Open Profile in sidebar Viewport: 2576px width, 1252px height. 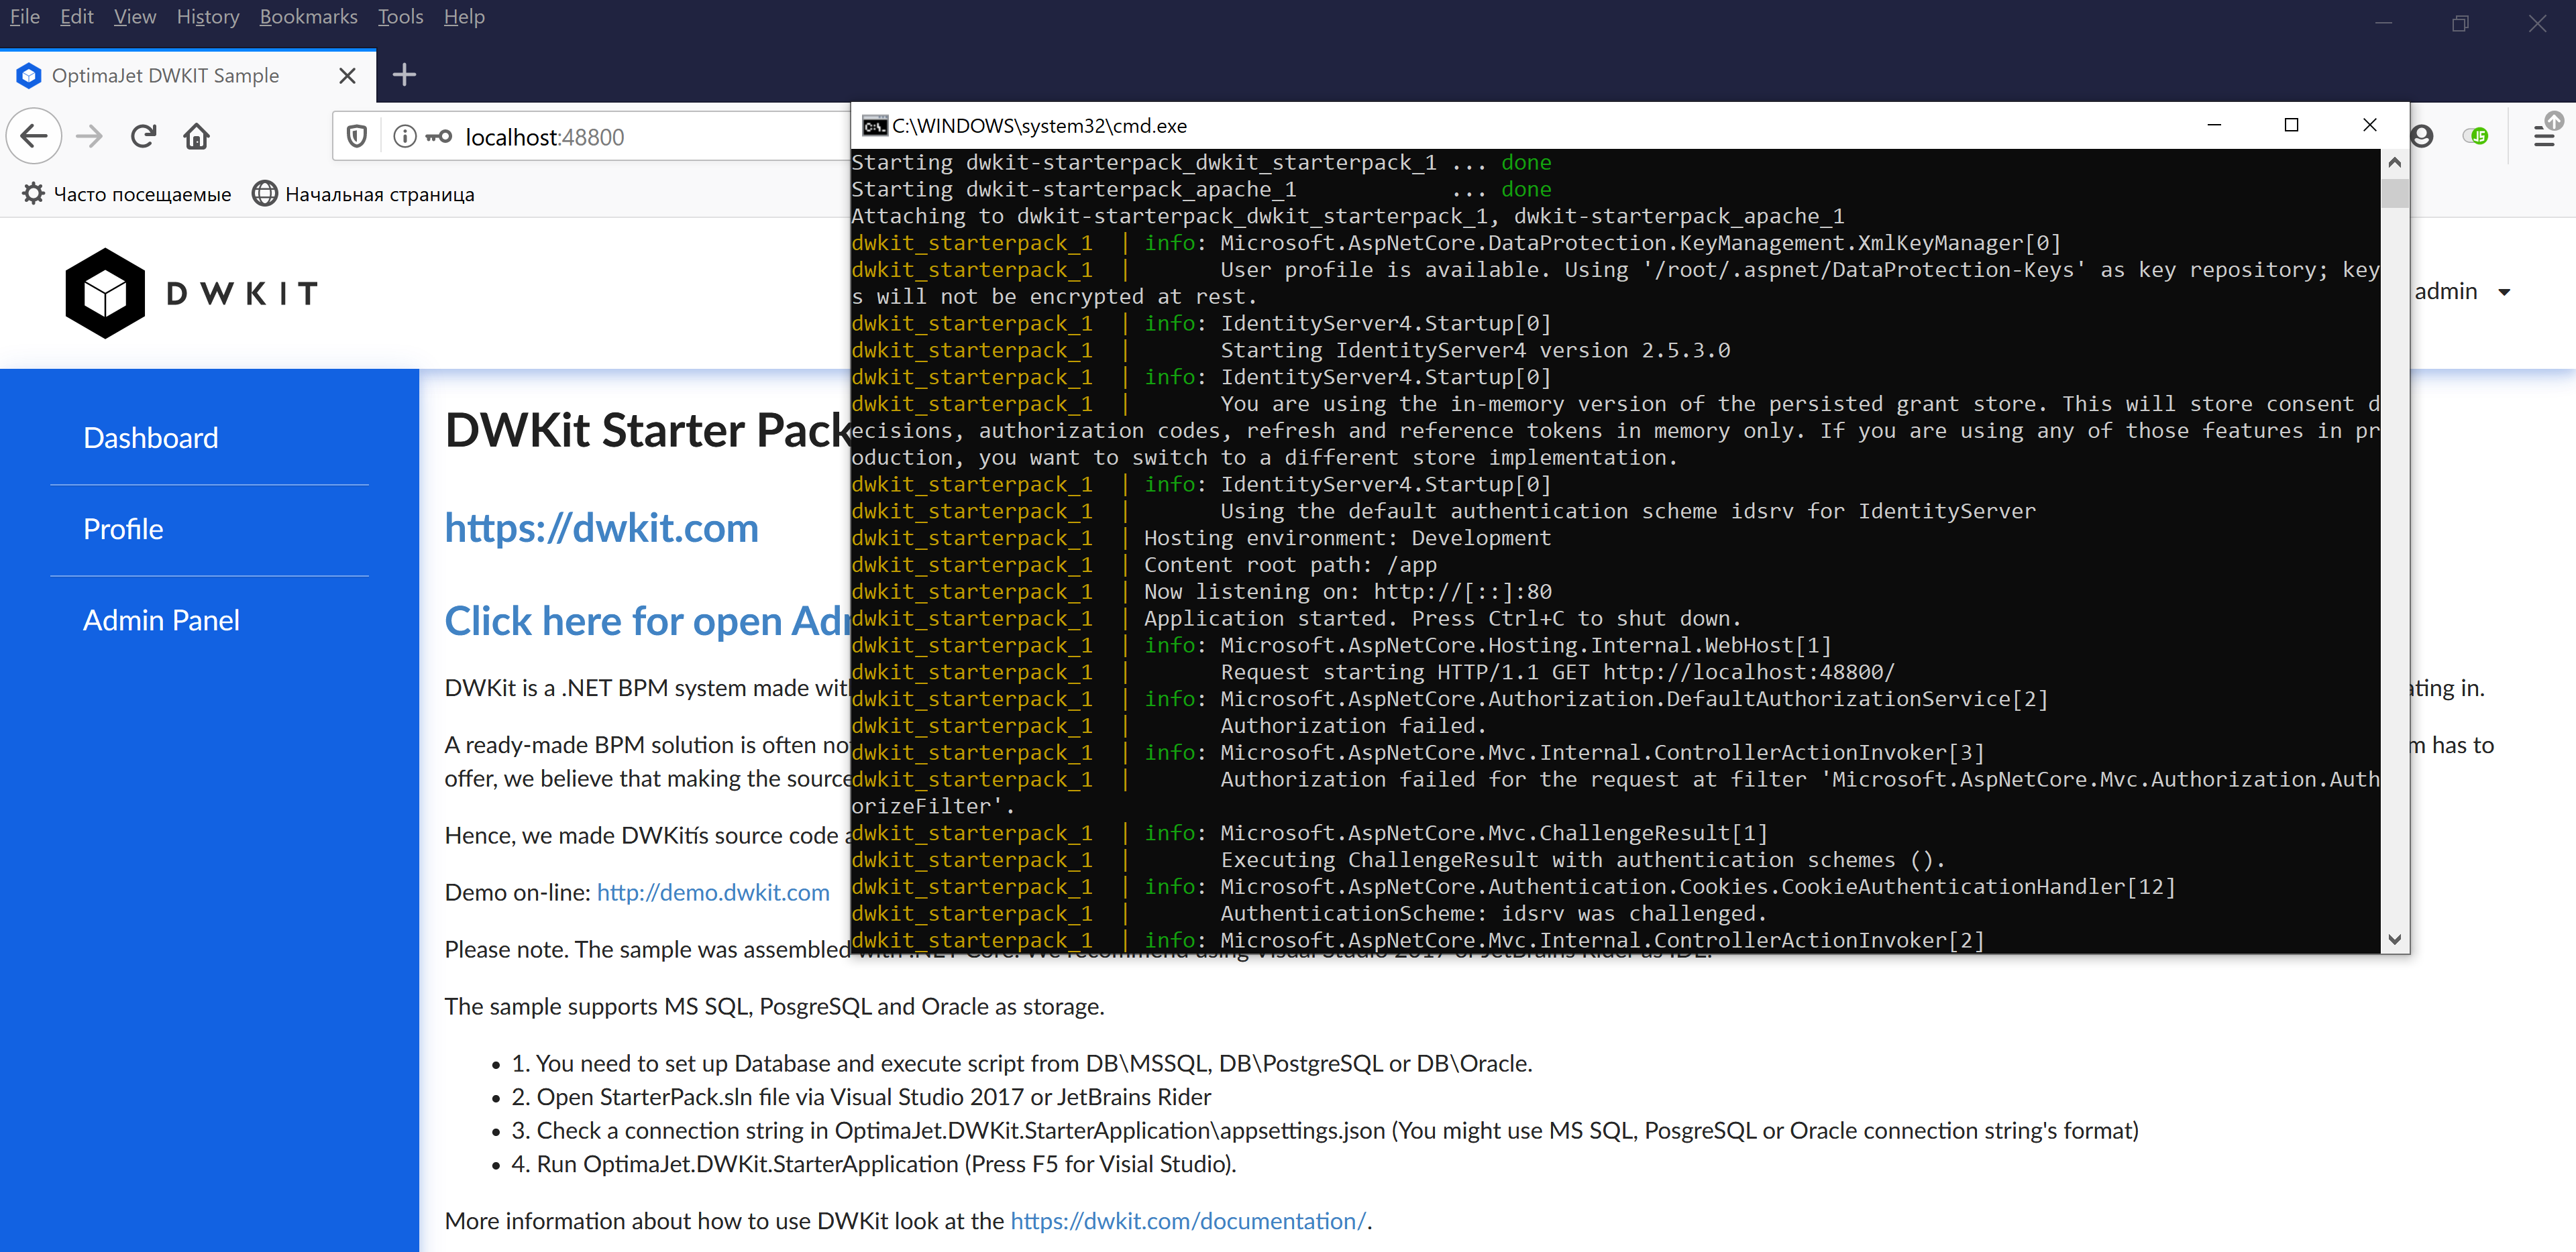(x=123, y=529)
